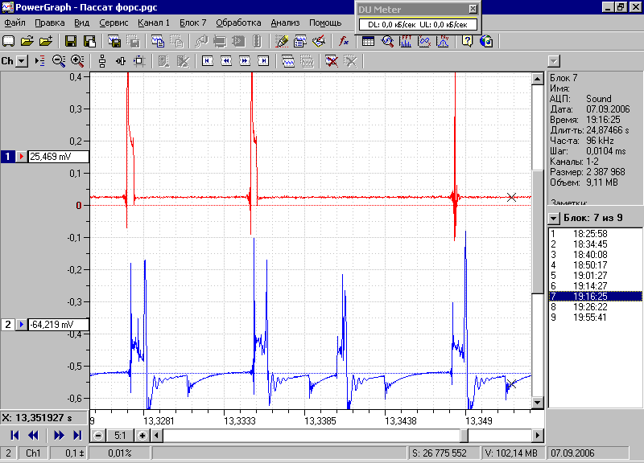Click the waveform red cross delete icon
644x463 pixels.
(x=331, y=61)
